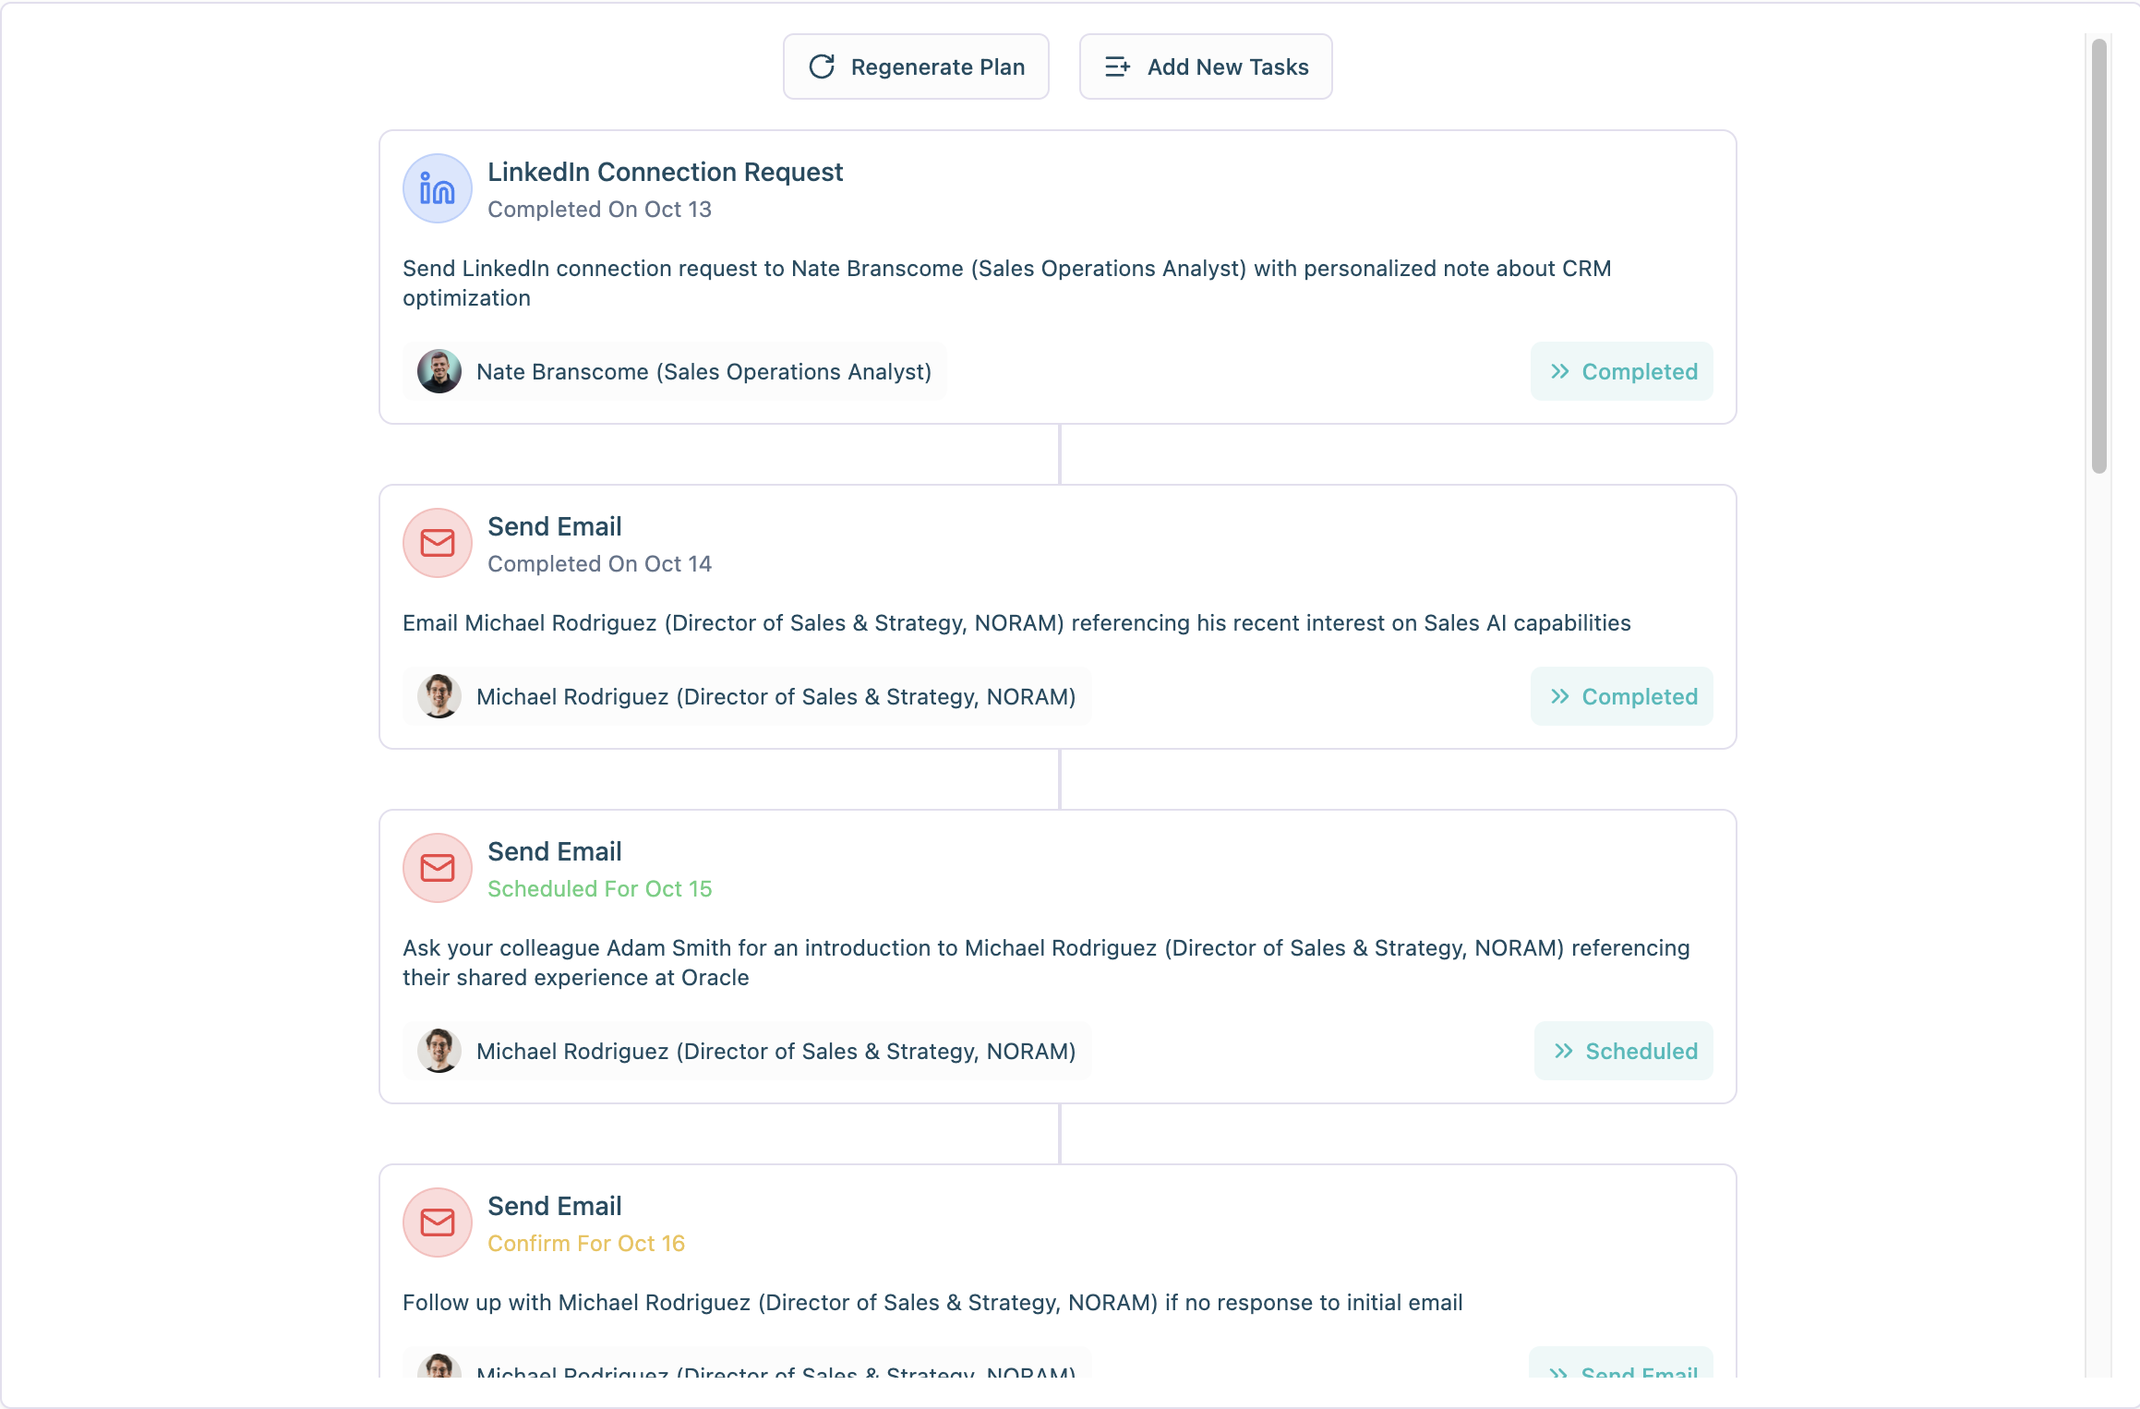
Task: Click the Add New Tasks list-plus icon
Action: [1117, 66]
